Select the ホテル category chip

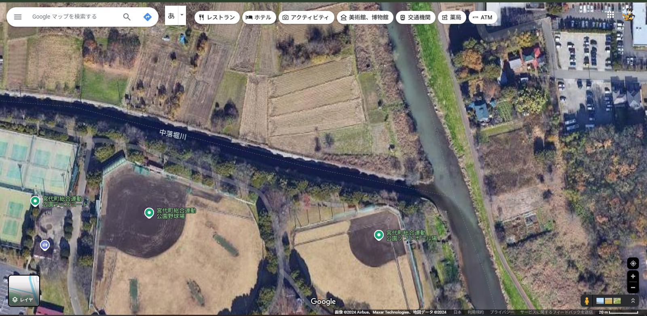pos(259,17)
